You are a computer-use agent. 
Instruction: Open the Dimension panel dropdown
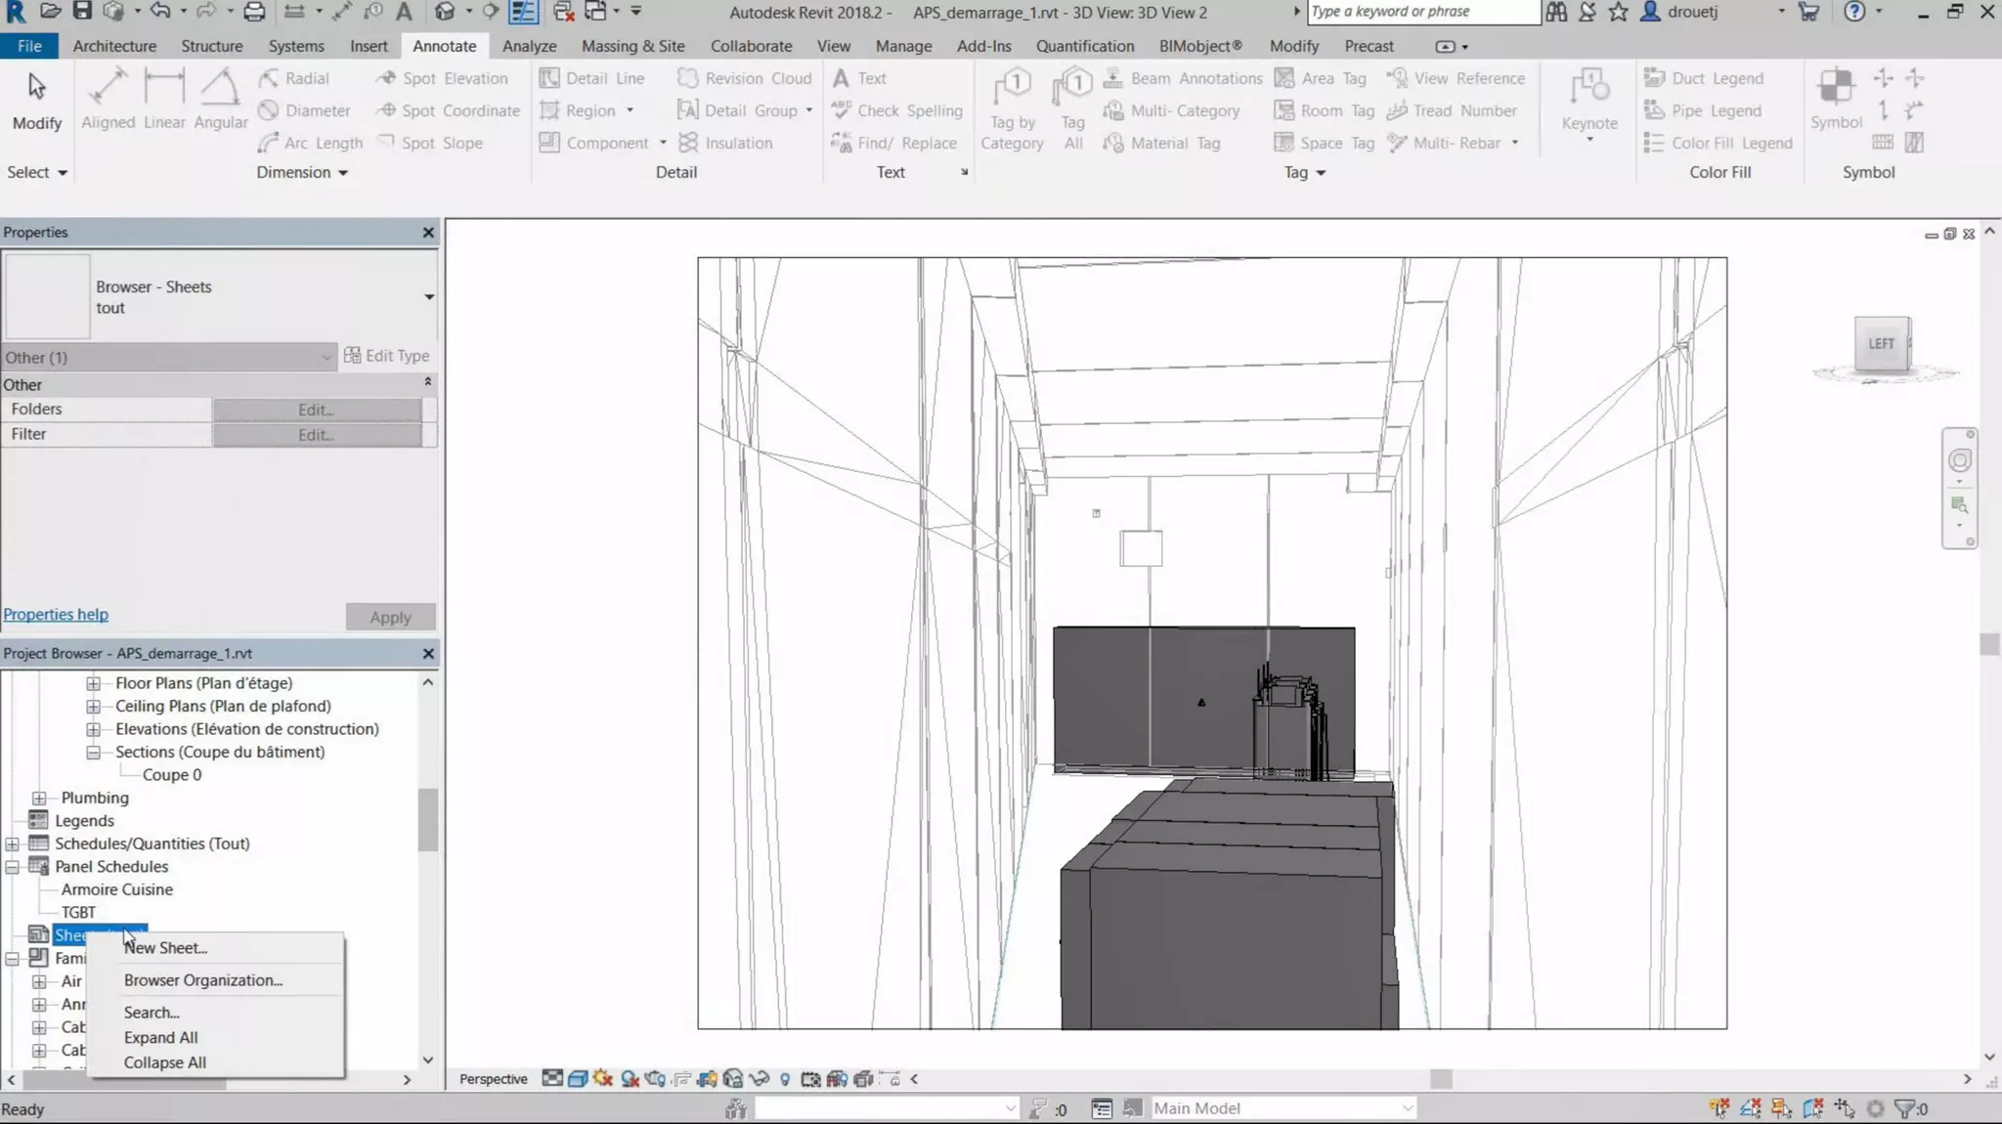click(x=302, y=172)
